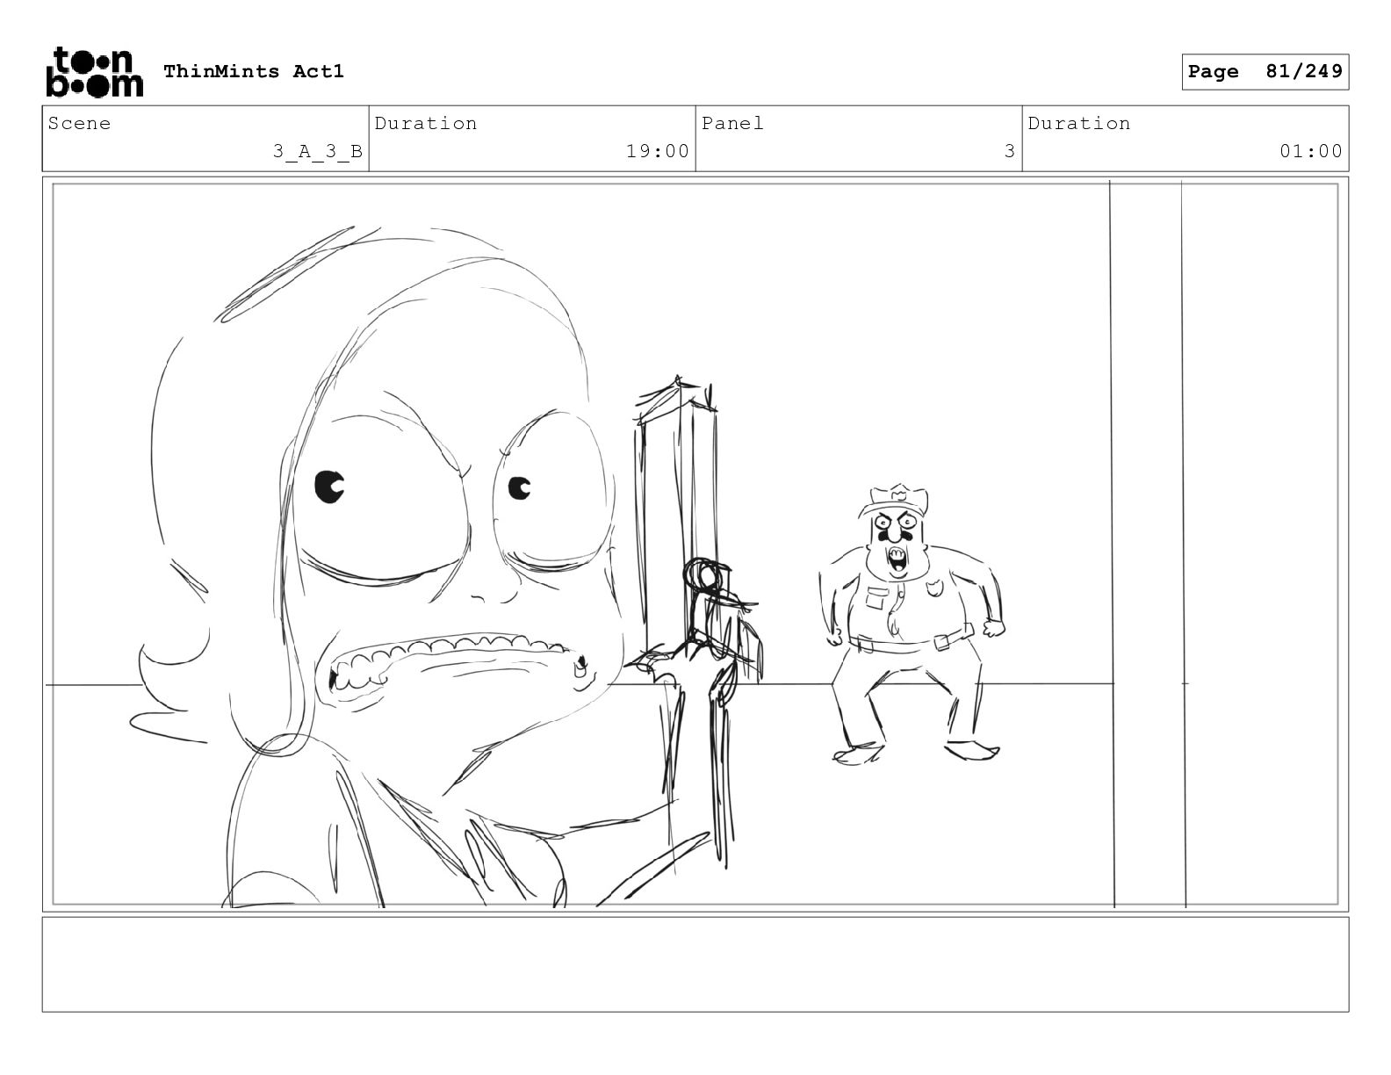The width and height of the screenshot is (1391, 1075).
Task: Click the storyboard panel drawing
Action: (695, 545)
